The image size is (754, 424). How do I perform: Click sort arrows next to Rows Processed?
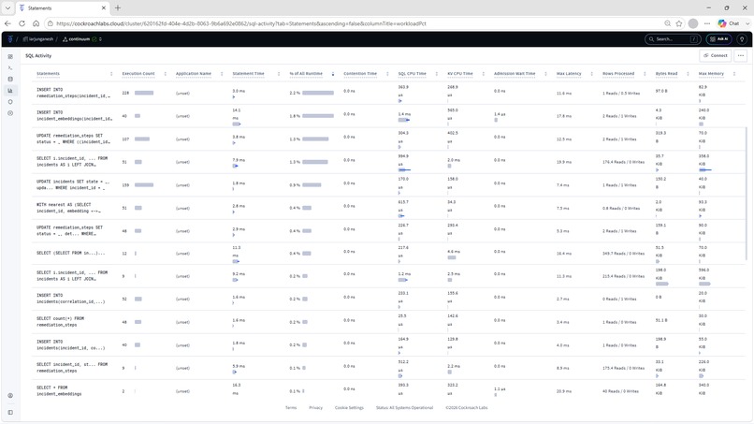pyautogui.click(x=645, y=74)
